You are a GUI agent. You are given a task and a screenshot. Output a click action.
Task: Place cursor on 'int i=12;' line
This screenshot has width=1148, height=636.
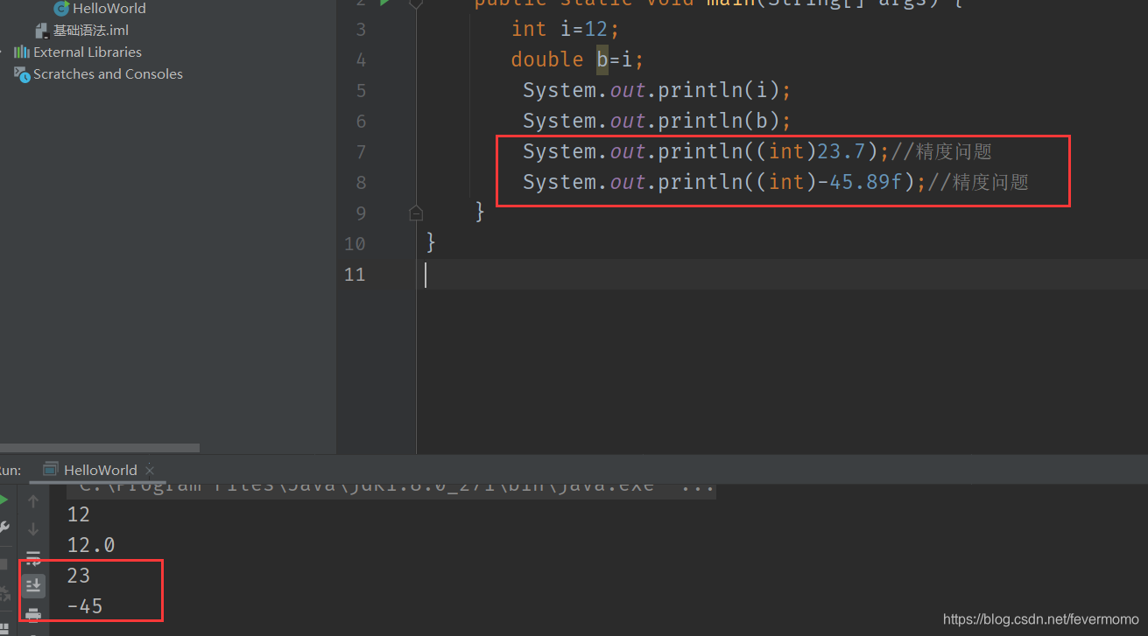565,30
